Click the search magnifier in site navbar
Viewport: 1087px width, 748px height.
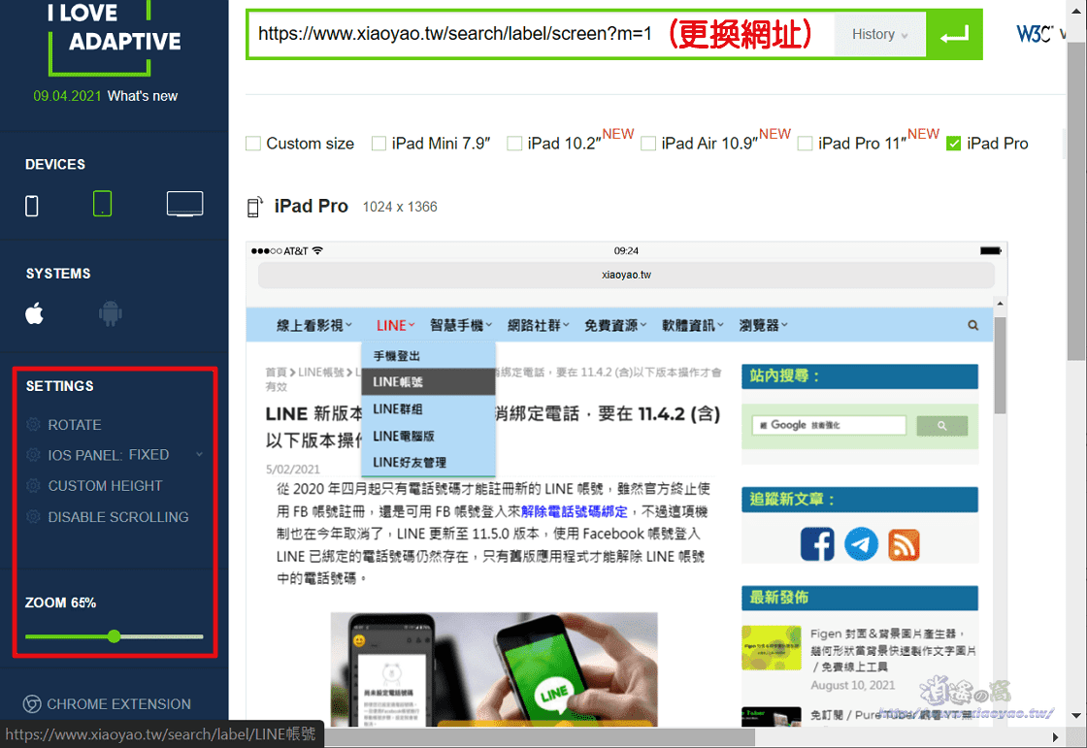pyautogui.click(x=972, y=325)
